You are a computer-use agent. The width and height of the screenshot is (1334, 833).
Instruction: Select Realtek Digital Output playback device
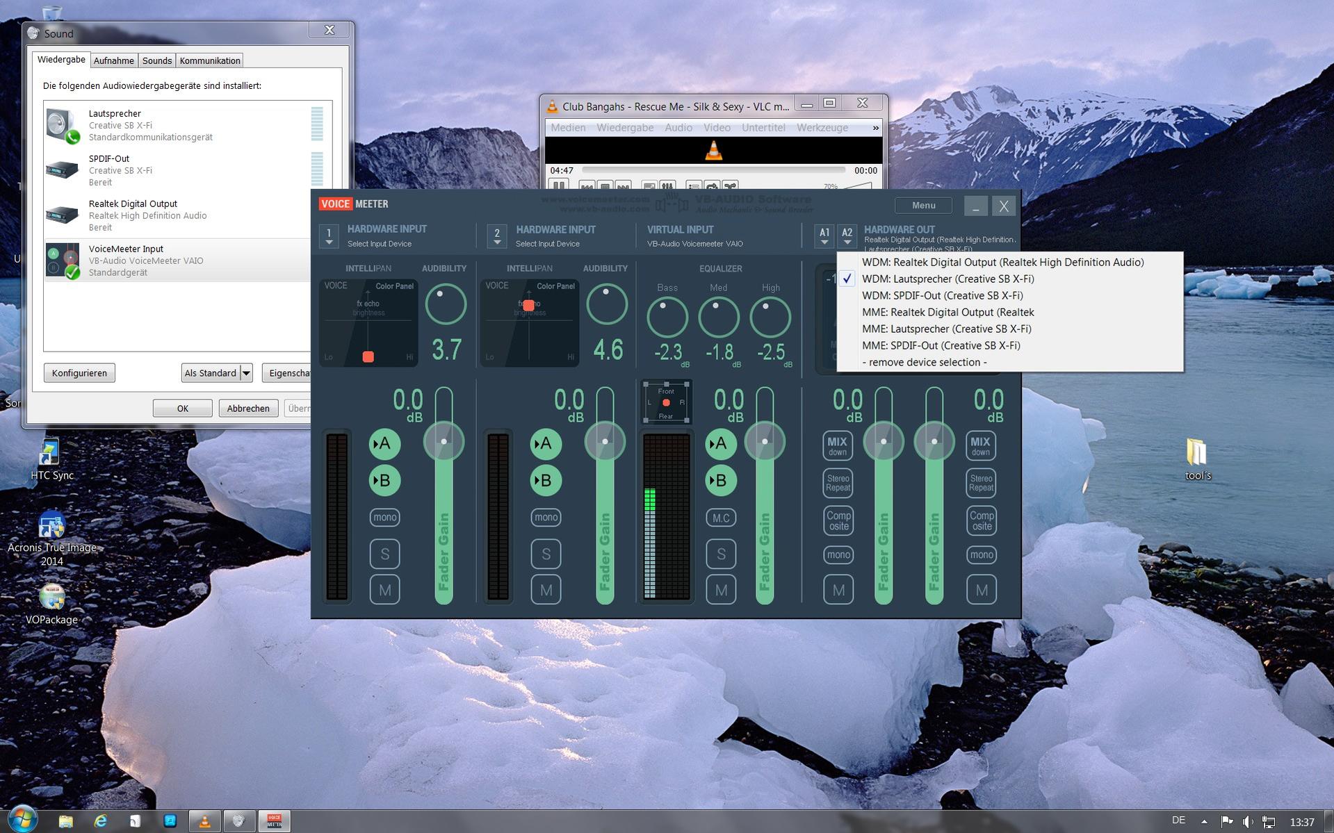point(177,215)
